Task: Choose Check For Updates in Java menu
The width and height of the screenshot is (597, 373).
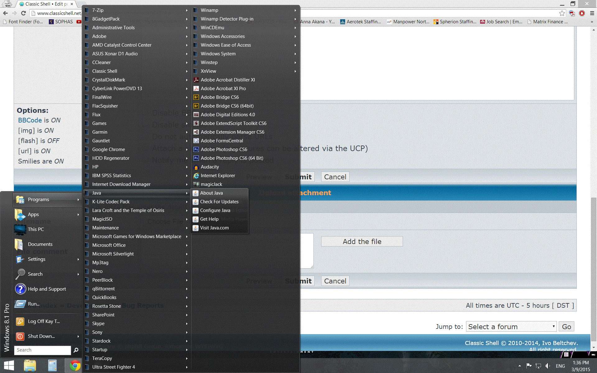Action: (219, 202)
